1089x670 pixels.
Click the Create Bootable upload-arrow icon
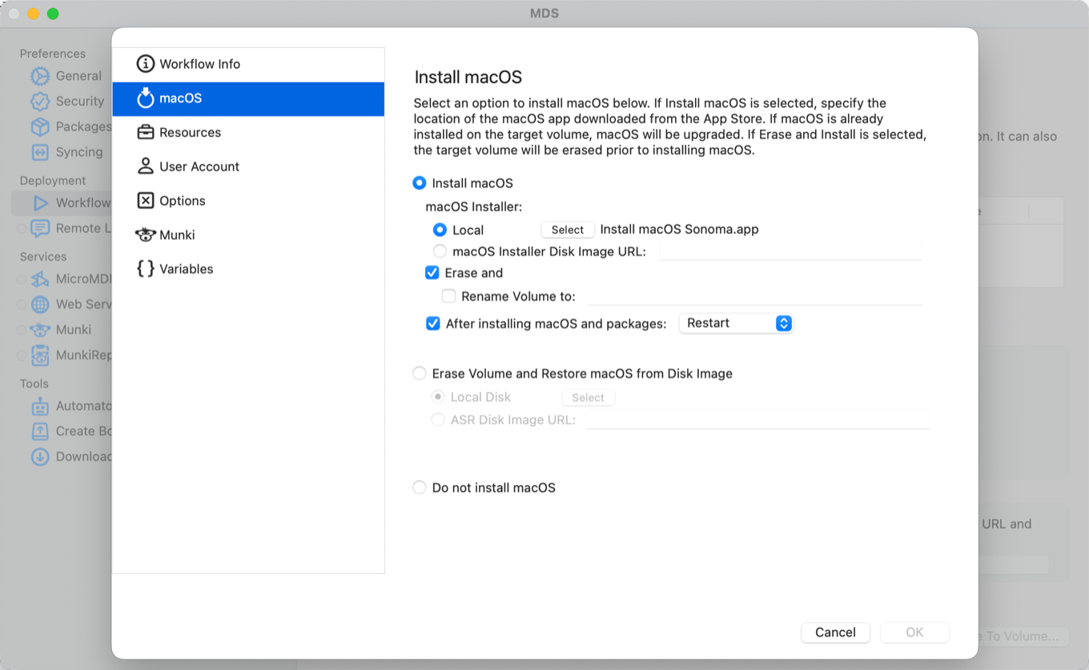40,431
